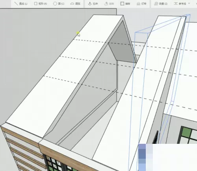Select the 矩形 (R) rectangle tool
This screenshot has height=171, width=197.
(x=41, y=4)
